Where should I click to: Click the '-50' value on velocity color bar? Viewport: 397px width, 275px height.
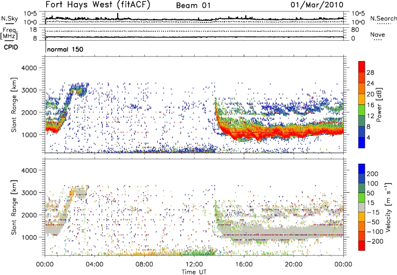click(373, 222)
